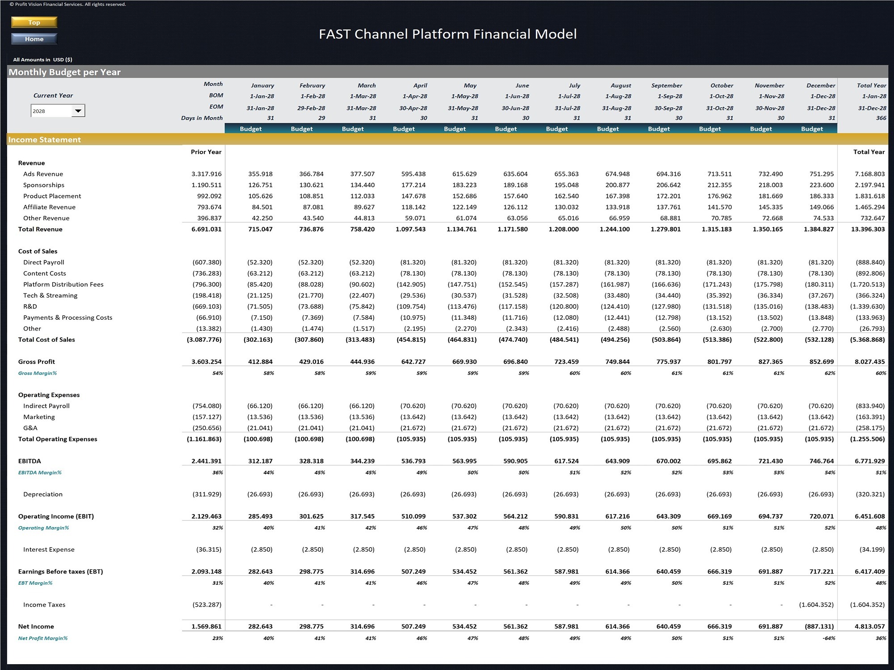The height and width of the screenshot is (670, 894).
Task: Click the Prior Year column header
Action: click(x=206, y=152)
